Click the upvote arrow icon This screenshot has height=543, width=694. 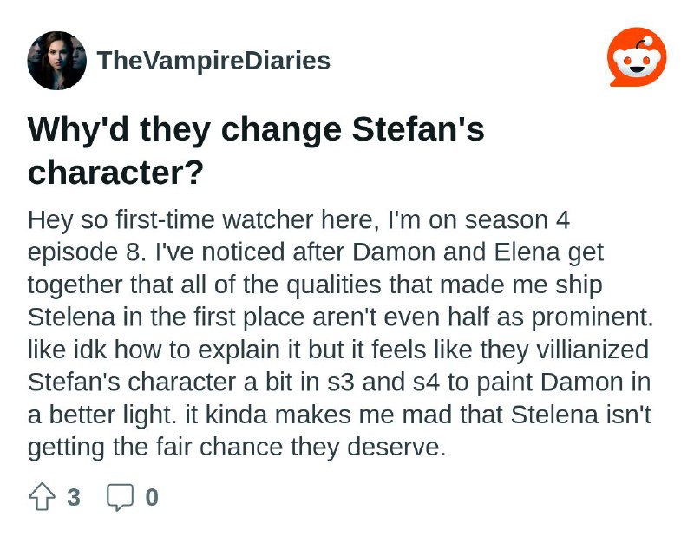pos(42,497)
